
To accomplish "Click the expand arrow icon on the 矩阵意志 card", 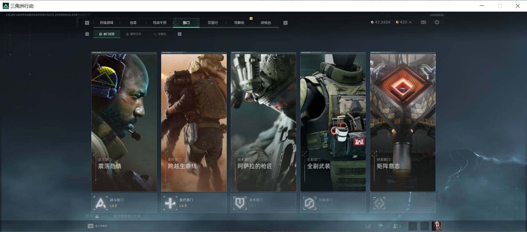I will click(x=374, y=153).
